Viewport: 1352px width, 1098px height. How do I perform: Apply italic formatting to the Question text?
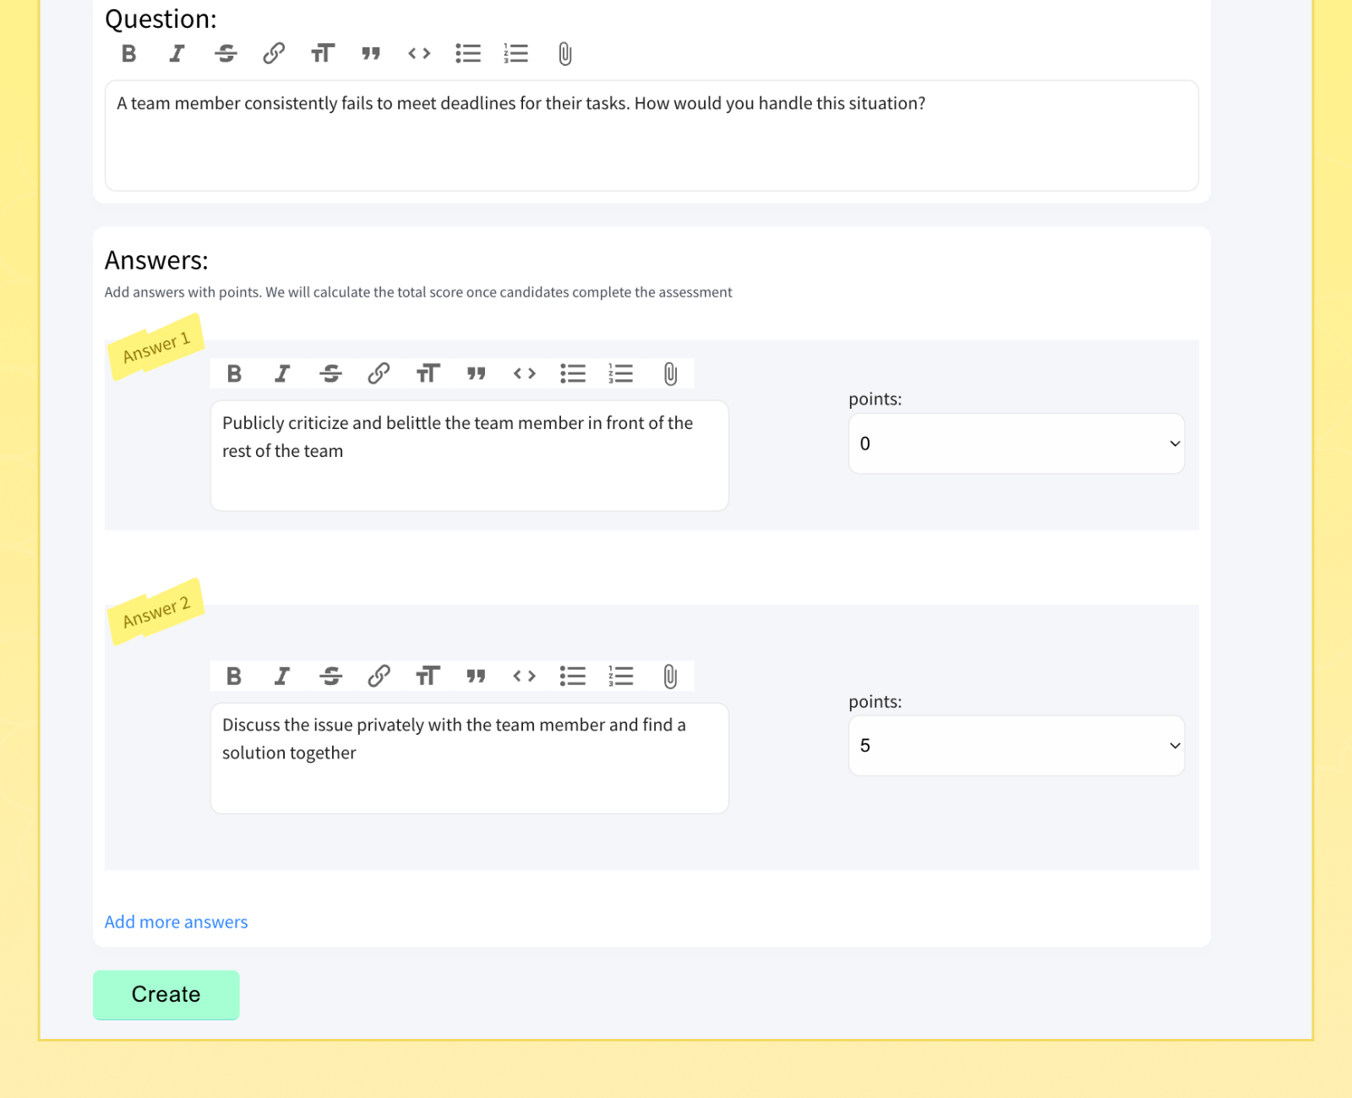(177, 53)
